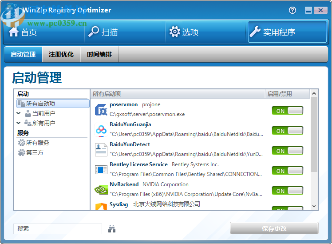Disable NvBackend startup toggle
This screenshot has height=244, width=332.
[288, 191]
